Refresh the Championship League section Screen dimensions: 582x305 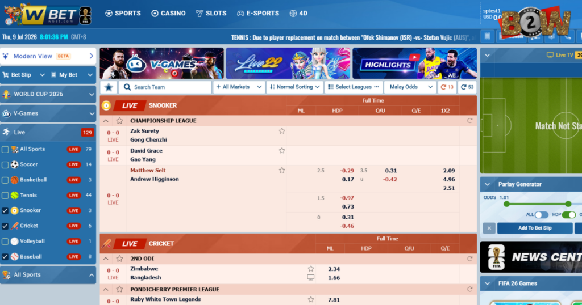[x=469, y=121]
